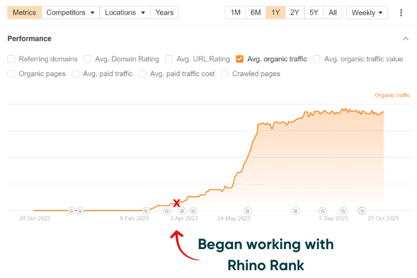The width and height of the screenshot is (417, 278).
Task: Open the Competitors dropdown
Action: tap(70, 12)
